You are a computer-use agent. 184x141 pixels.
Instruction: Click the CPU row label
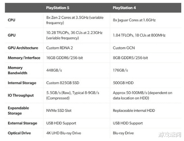(11, 20)
